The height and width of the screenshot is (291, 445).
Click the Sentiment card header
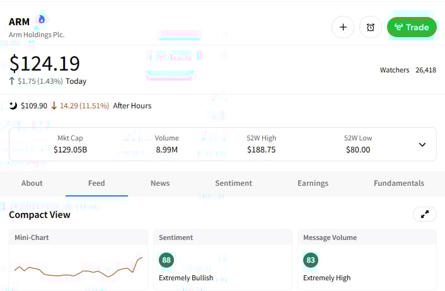coord(222,237)
